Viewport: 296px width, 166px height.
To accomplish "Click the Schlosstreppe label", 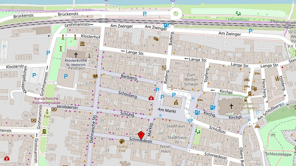I will pyautogui.click(x=279, y=154).
